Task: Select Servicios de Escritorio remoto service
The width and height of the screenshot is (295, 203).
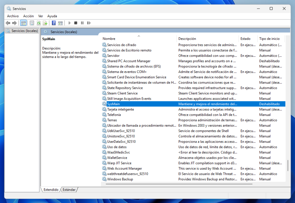Action: point(194,50)
